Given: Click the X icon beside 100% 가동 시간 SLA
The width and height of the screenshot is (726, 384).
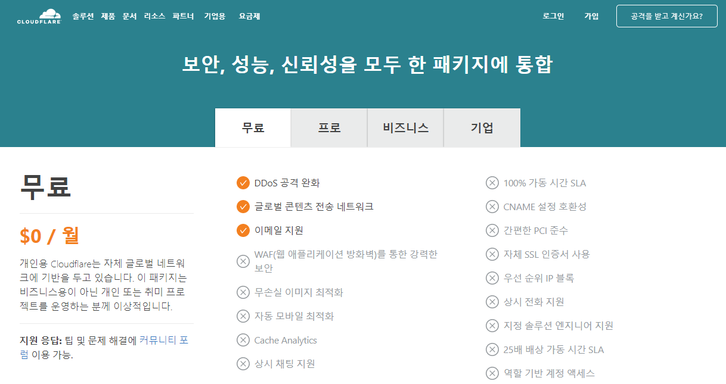Looking at the screenshot, I should [492, 183].
